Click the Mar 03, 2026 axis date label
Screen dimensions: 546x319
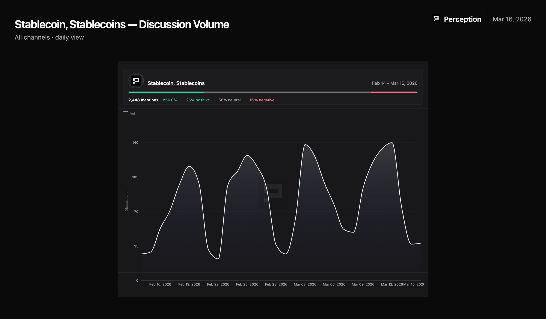(x=305, y=284)
